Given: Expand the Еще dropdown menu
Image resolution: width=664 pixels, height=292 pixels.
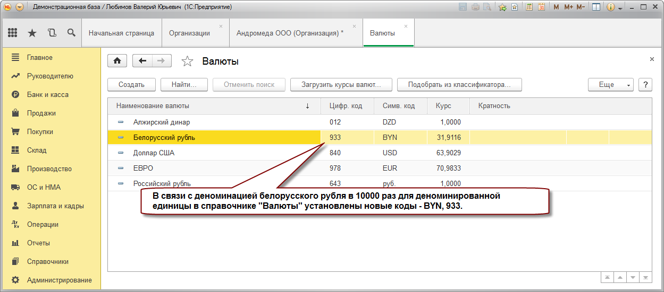Looking at the screenshot, I should pyautogui.click(x=610, y=84).
